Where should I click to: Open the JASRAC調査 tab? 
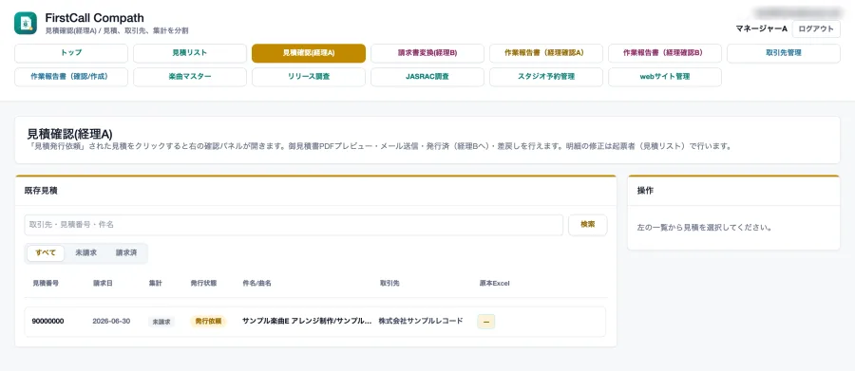click(427, 77)
